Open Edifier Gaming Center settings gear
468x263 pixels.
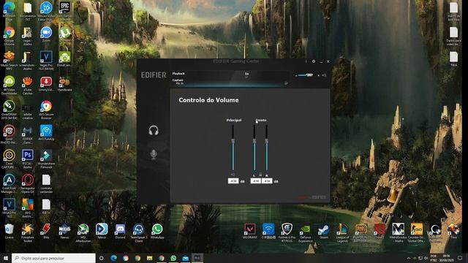314,61
